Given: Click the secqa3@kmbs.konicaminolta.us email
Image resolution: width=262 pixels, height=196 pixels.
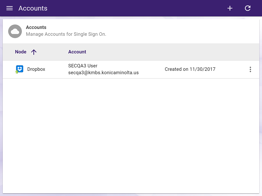Looking at the screenshot, I should coord(103,73).
